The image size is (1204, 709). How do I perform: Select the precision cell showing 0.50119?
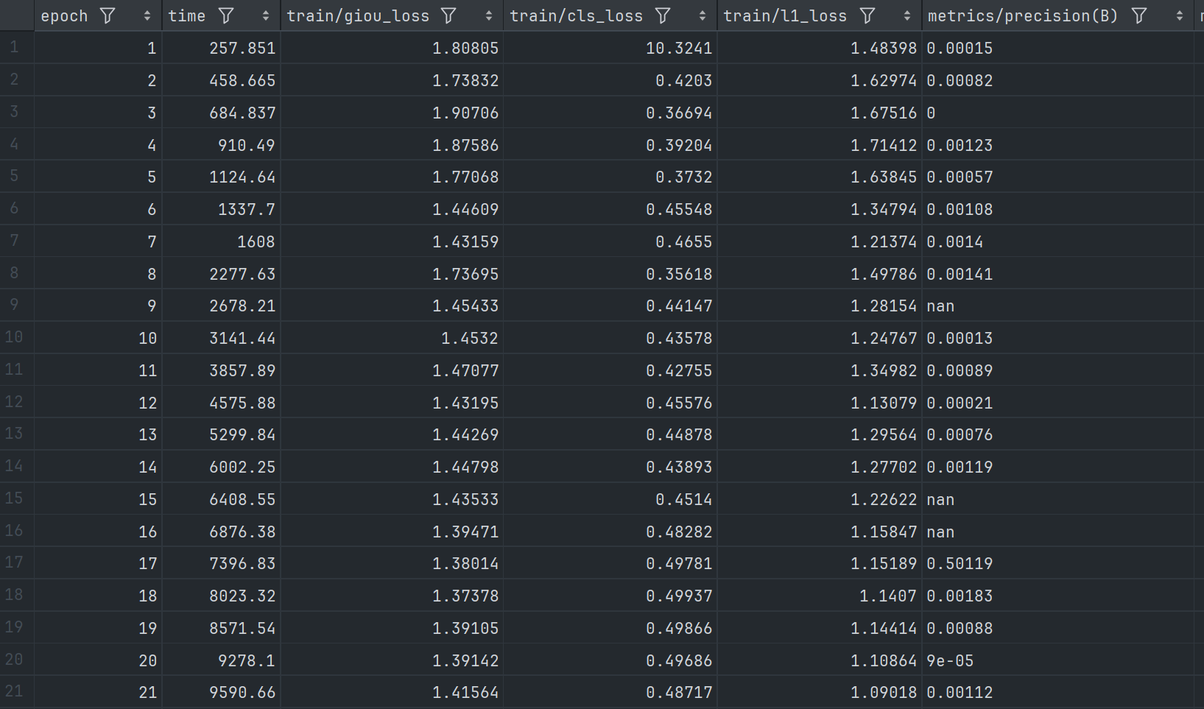pos(960,563)
